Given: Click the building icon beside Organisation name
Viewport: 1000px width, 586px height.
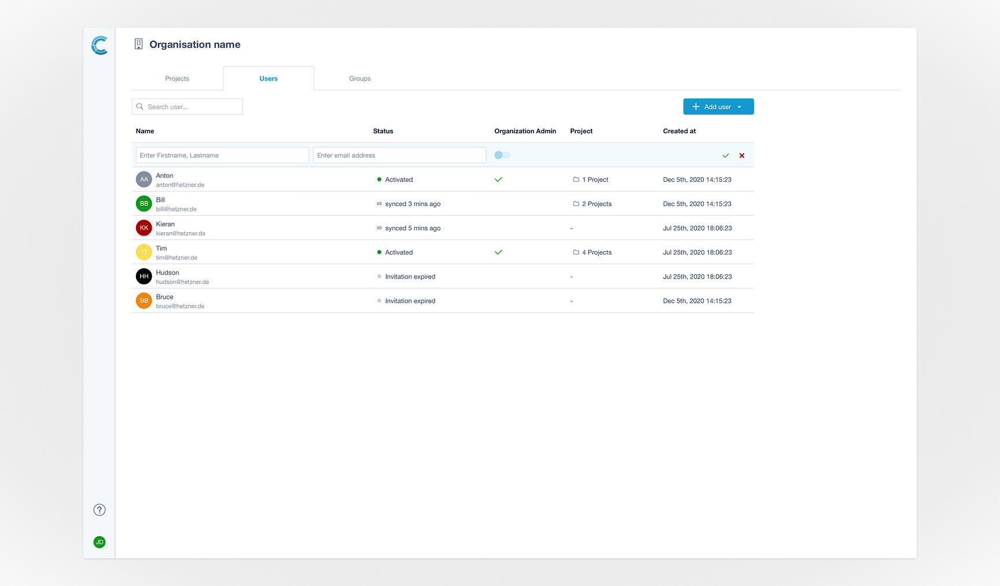Looking at the screenshot, I should coord(138,43).
